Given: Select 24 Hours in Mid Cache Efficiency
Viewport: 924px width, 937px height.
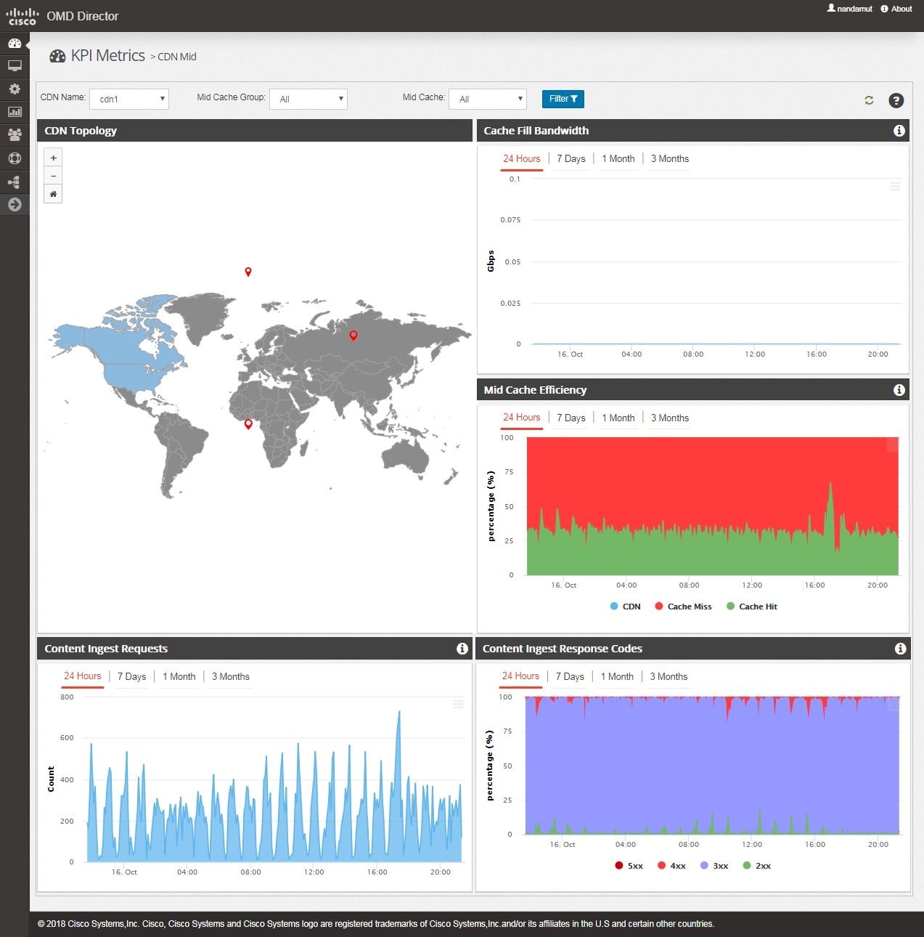Looking at the screenshot, I should point(522,418).
